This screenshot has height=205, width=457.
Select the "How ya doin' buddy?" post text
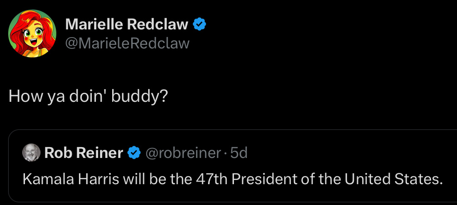pyautogui.click(x=89, y=97)
